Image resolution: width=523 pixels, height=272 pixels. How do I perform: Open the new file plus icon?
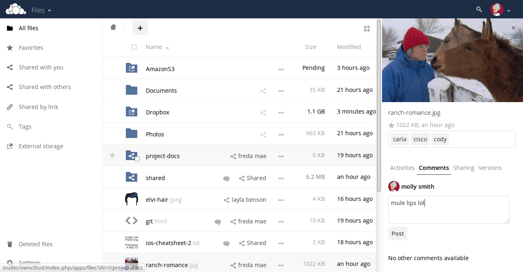(140, 28)
